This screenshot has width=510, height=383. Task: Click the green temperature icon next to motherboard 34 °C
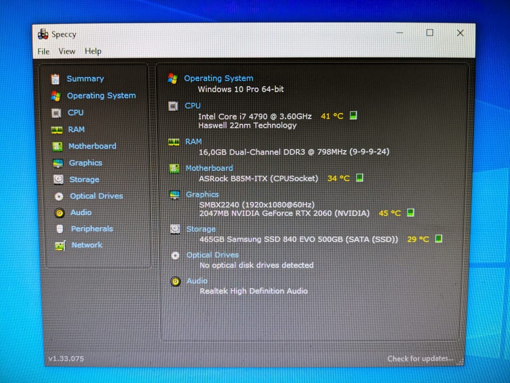click(360, 178)
